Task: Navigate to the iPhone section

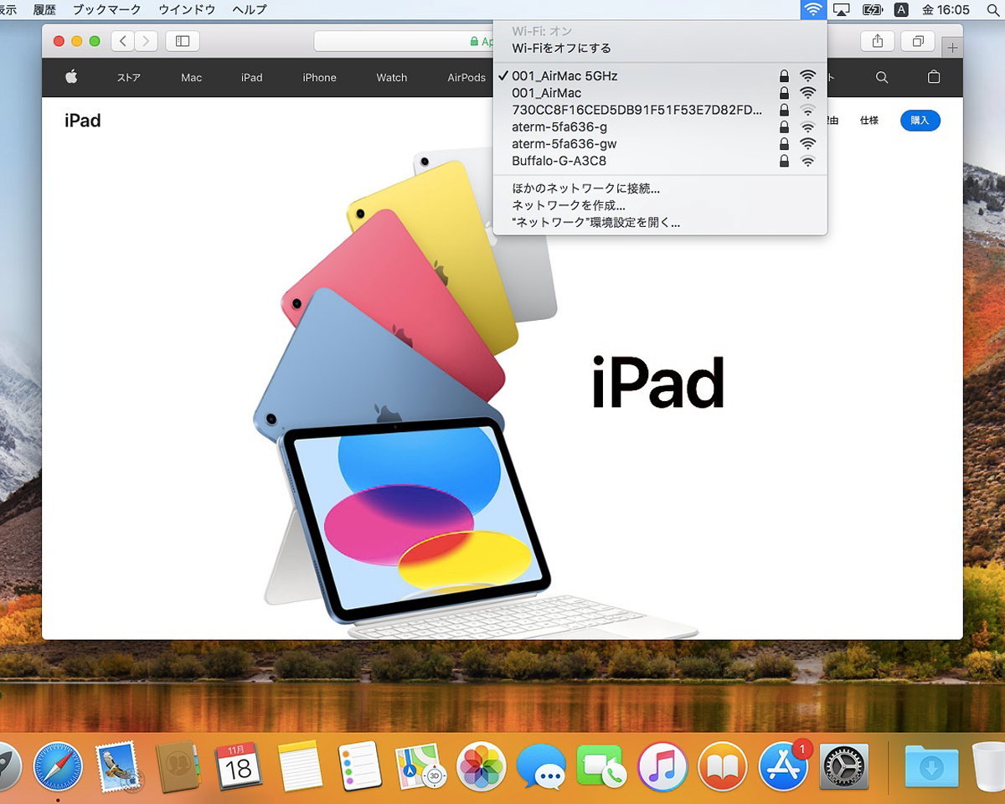Action: [319, 78]
